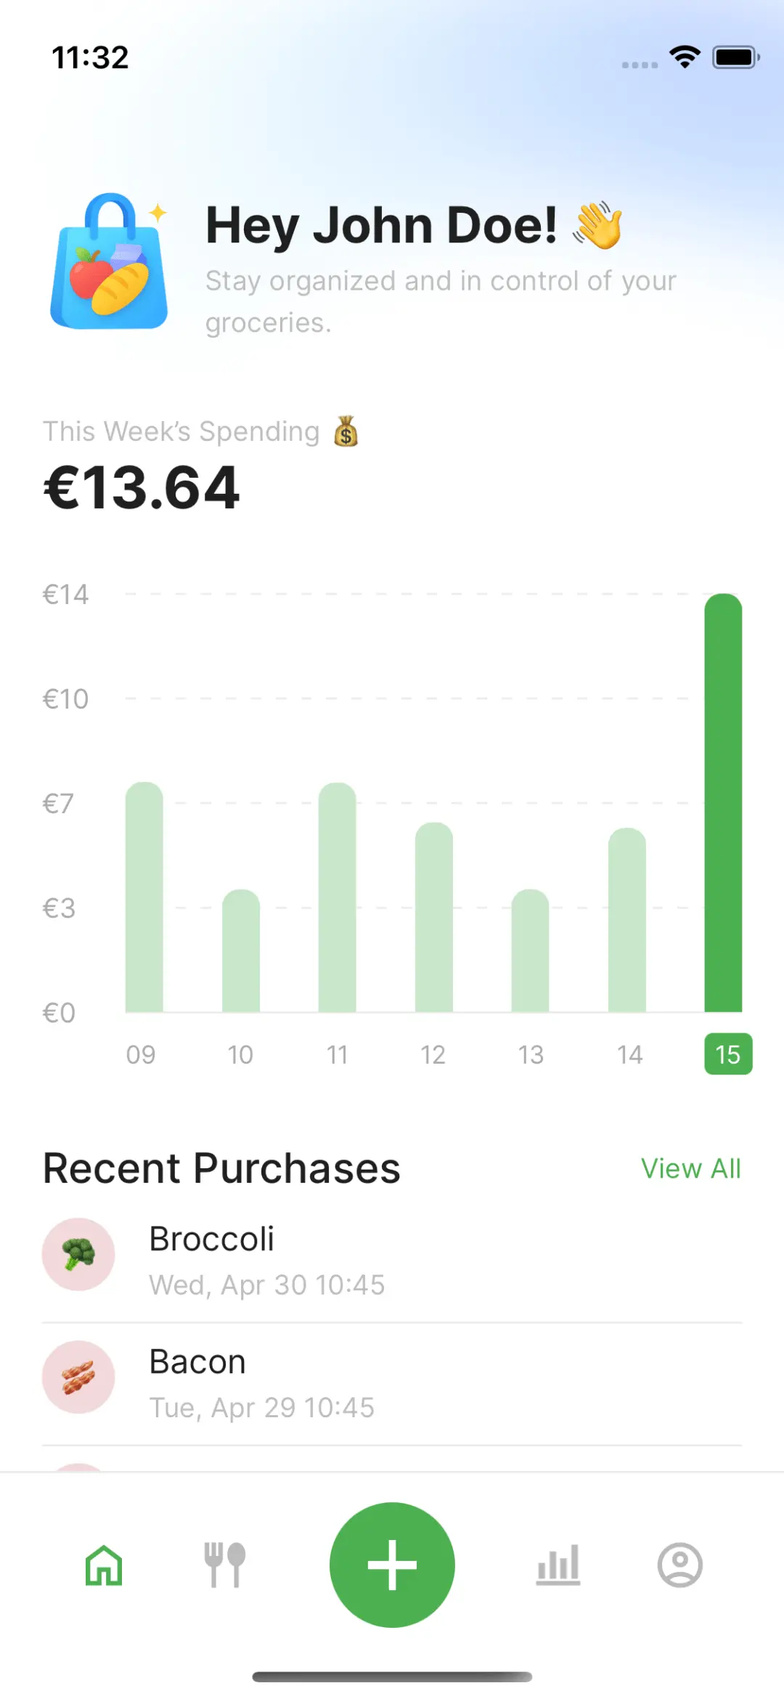Select the day 11 spending bar

[x=338, y=897]
